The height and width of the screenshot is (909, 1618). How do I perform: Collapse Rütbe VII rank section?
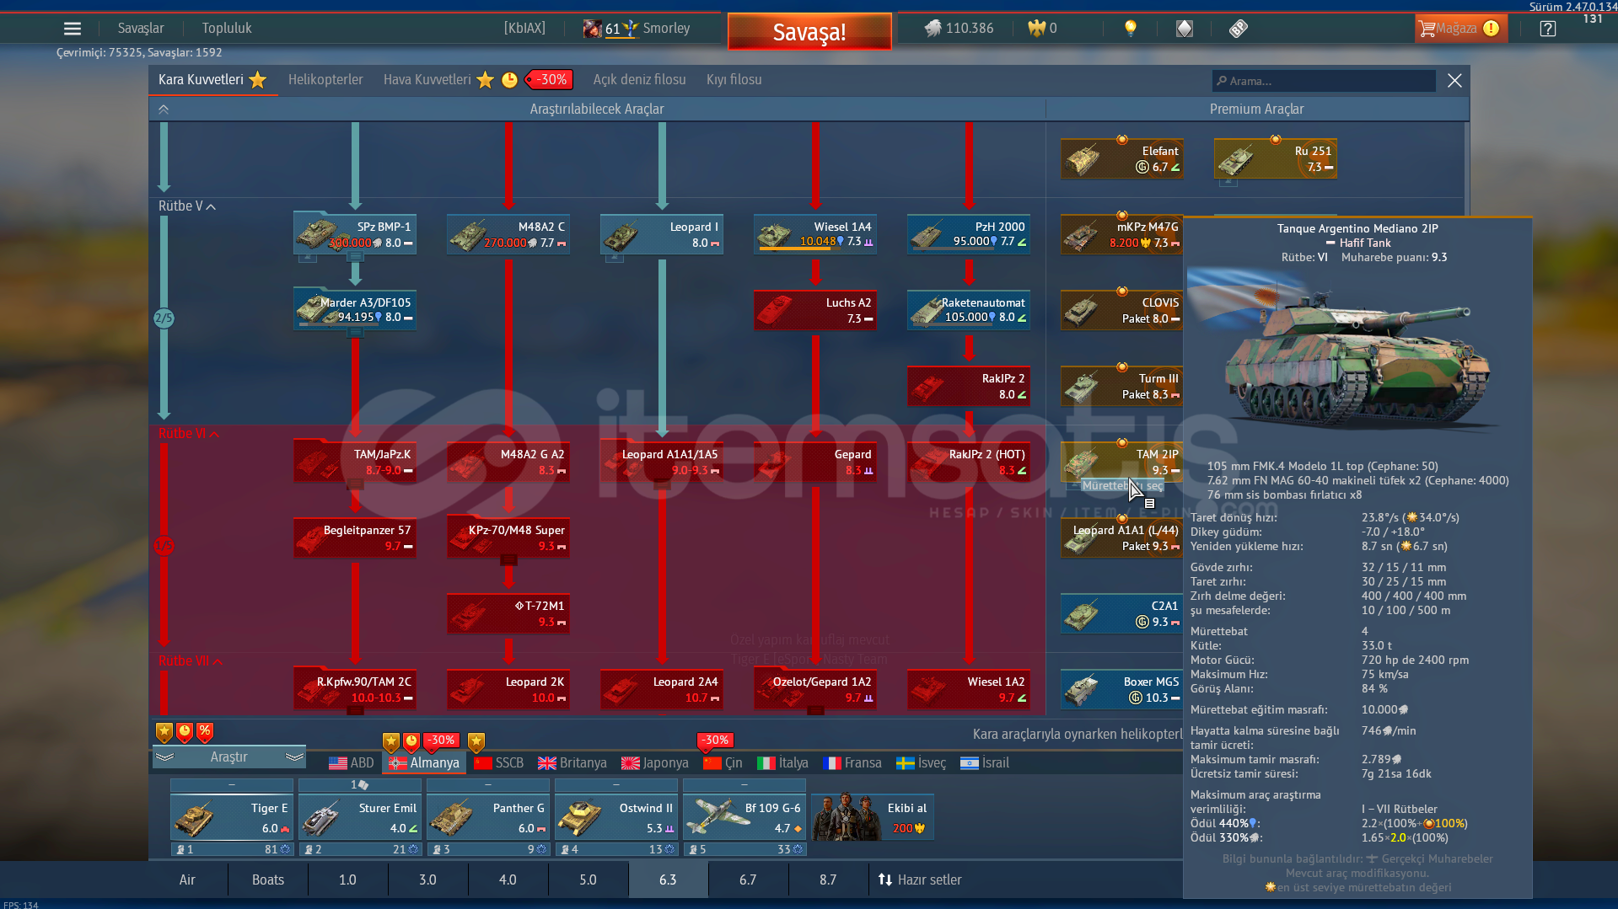coord(191,661)
